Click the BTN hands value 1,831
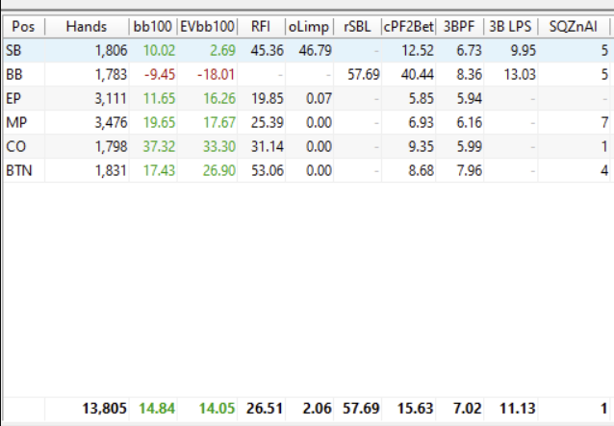The height and width of the screenshot is (426, 614). coord(112,170)
